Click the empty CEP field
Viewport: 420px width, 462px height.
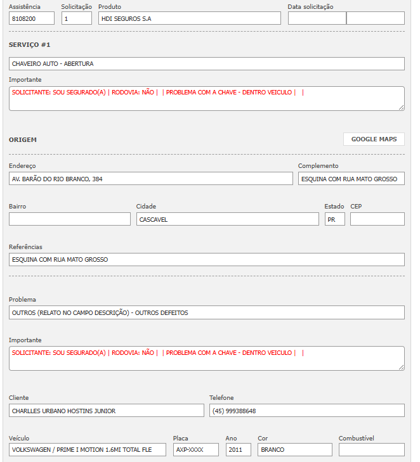[x=377, y=219]
